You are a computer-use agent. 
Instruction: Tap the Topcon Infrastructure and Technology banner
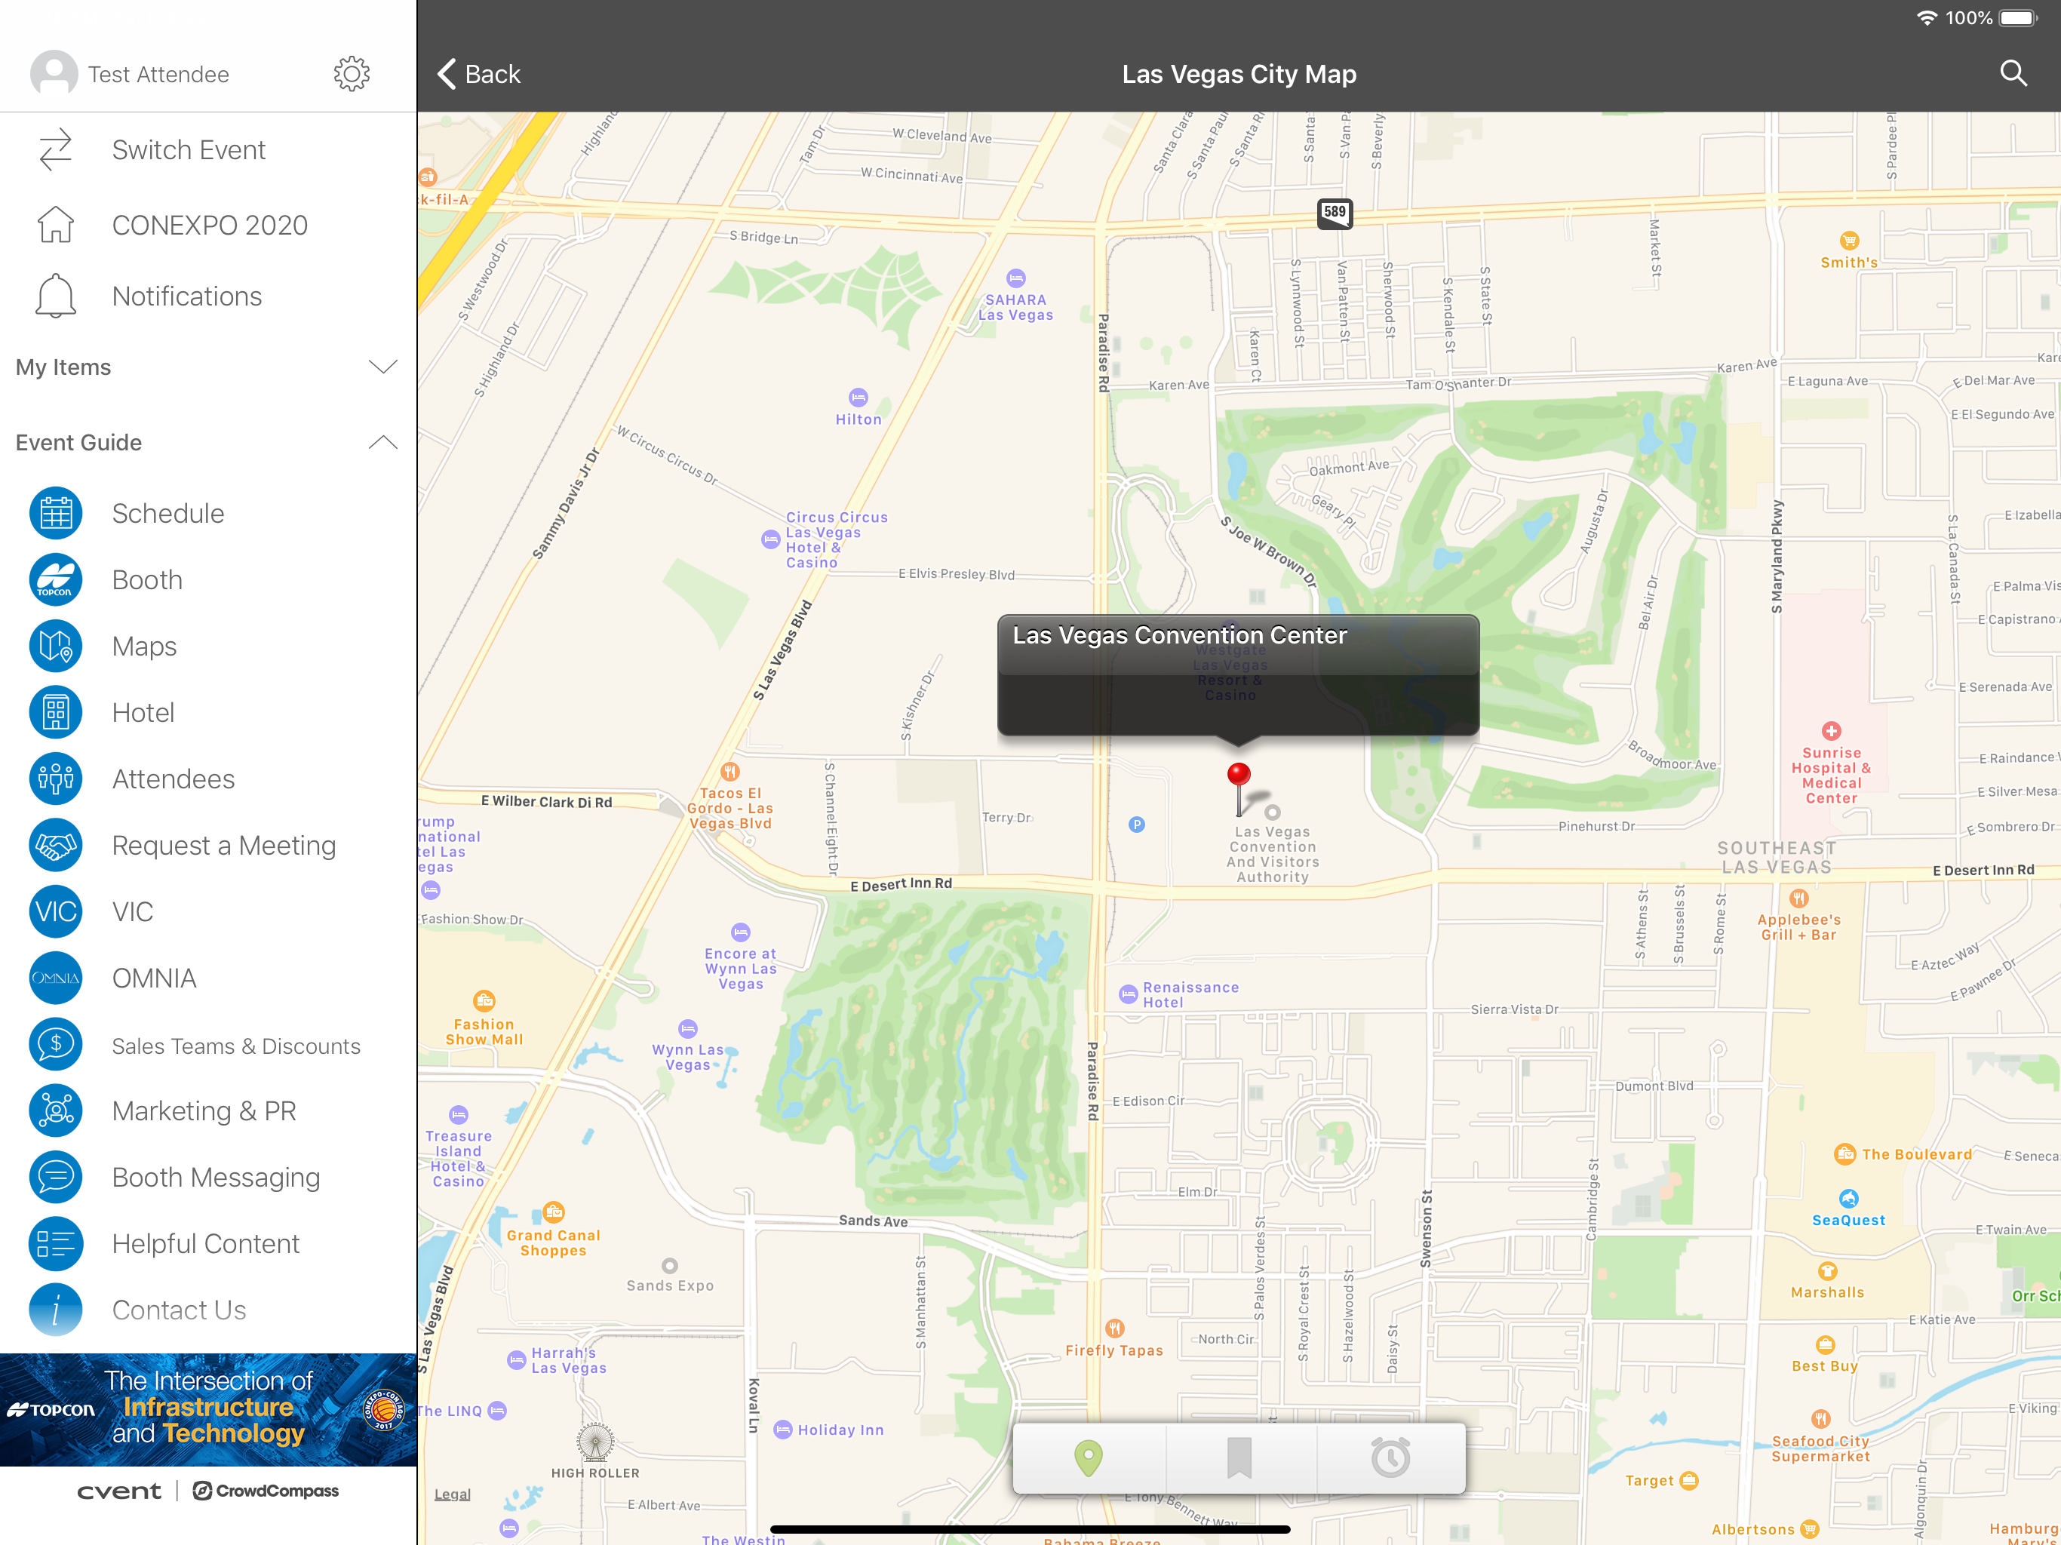(207, 1409)
